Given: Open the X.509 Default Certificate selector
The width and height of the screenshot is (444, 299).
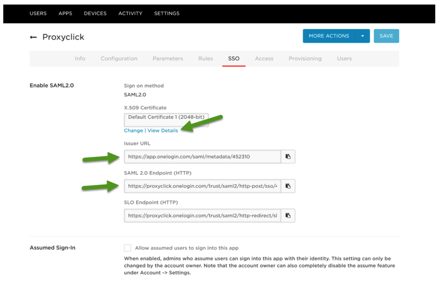Looking at the screenshot, I should (166, 120).
